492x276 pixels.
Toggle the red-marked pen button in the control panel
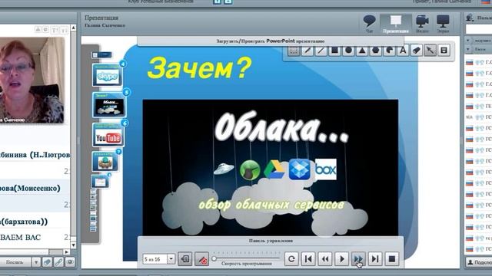pos(201,259)
